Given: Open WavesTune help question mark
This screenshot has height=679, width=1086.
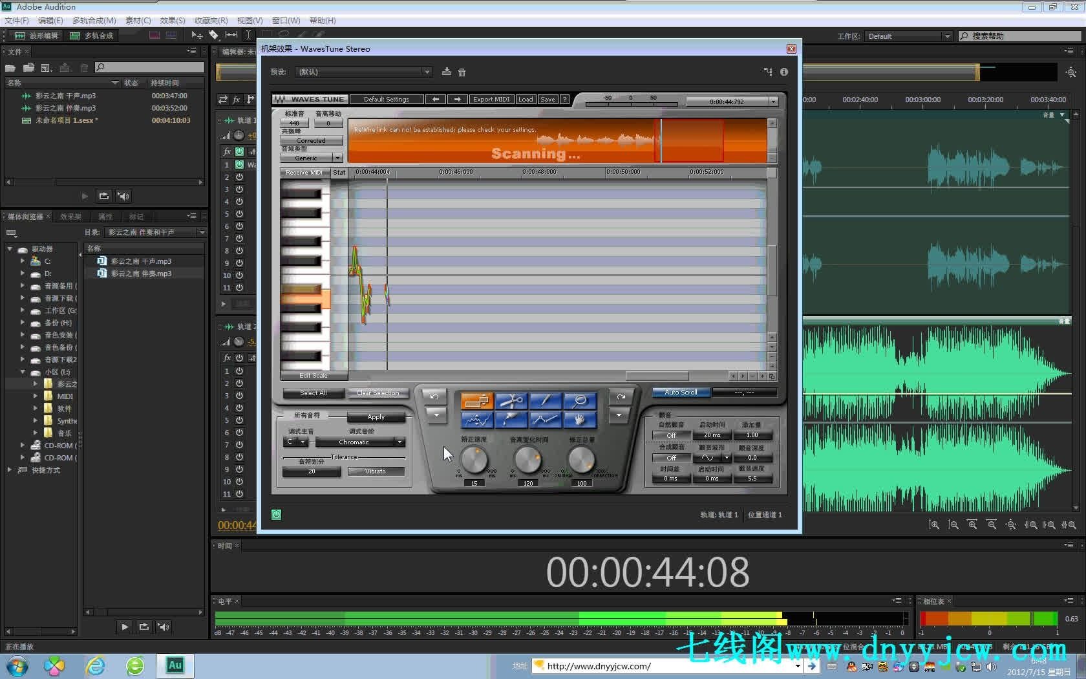Looking at the screenshot, I should [564, 99].
